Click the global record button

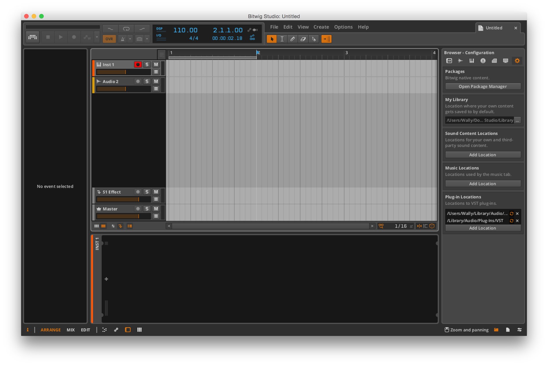pos(74,37)
